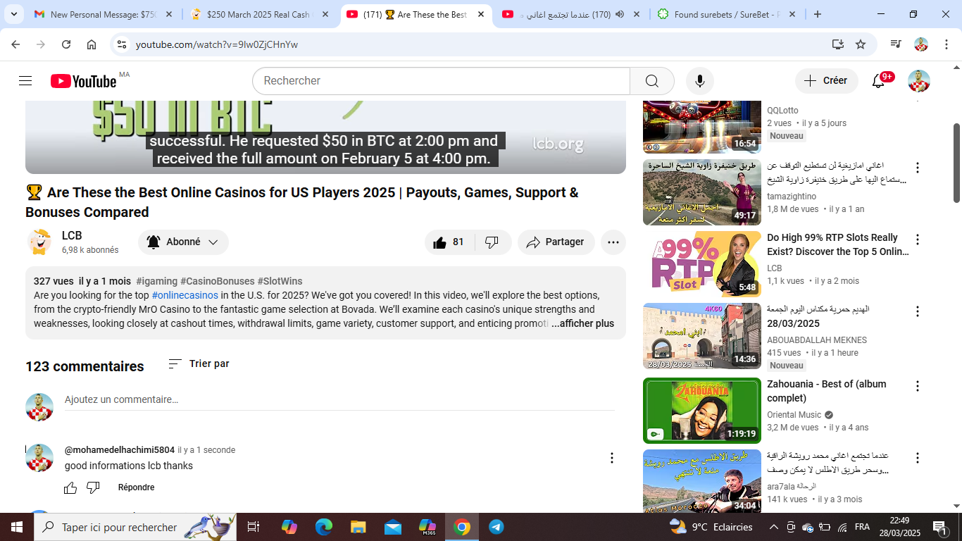Go to YouTube home via logo
This screenshot has height=541, width=962.
(x=83, y=81)
